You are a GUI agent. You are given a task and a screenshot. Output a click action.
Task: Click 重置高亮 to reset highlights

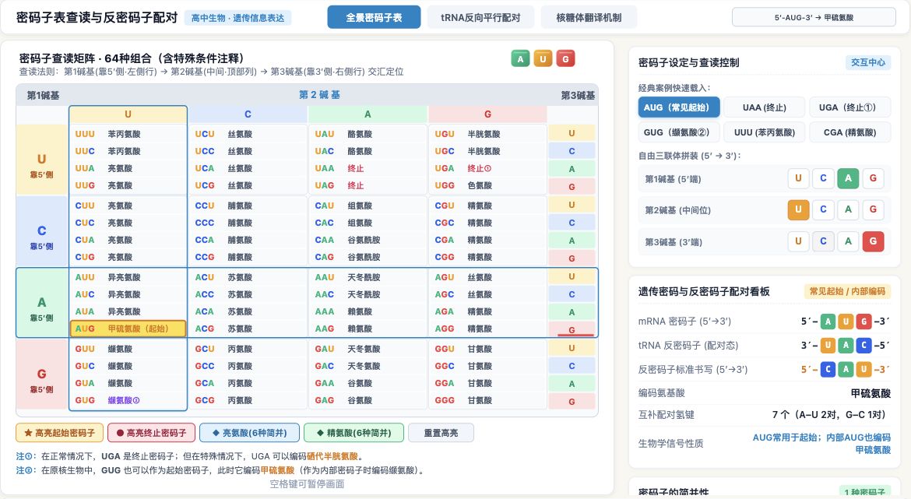(441, 433)
